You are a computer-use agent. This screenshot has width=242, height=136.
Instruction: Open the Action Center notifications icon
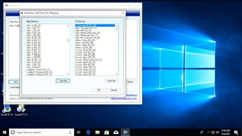tap(236, 132)
